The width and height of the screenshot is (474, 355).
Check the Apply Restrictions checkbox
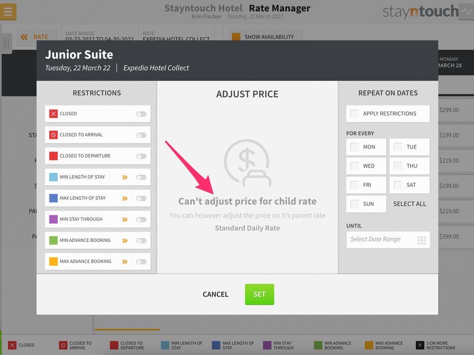[354, 114]
